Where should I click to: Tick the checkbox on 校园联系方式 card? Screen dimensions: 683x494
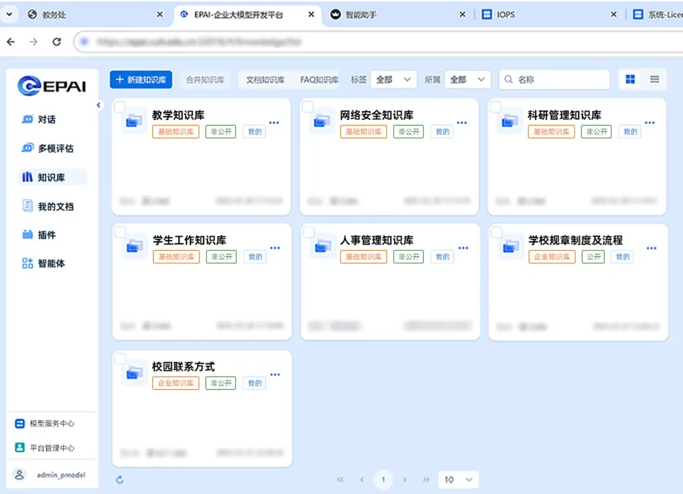[x=120, y=357]
